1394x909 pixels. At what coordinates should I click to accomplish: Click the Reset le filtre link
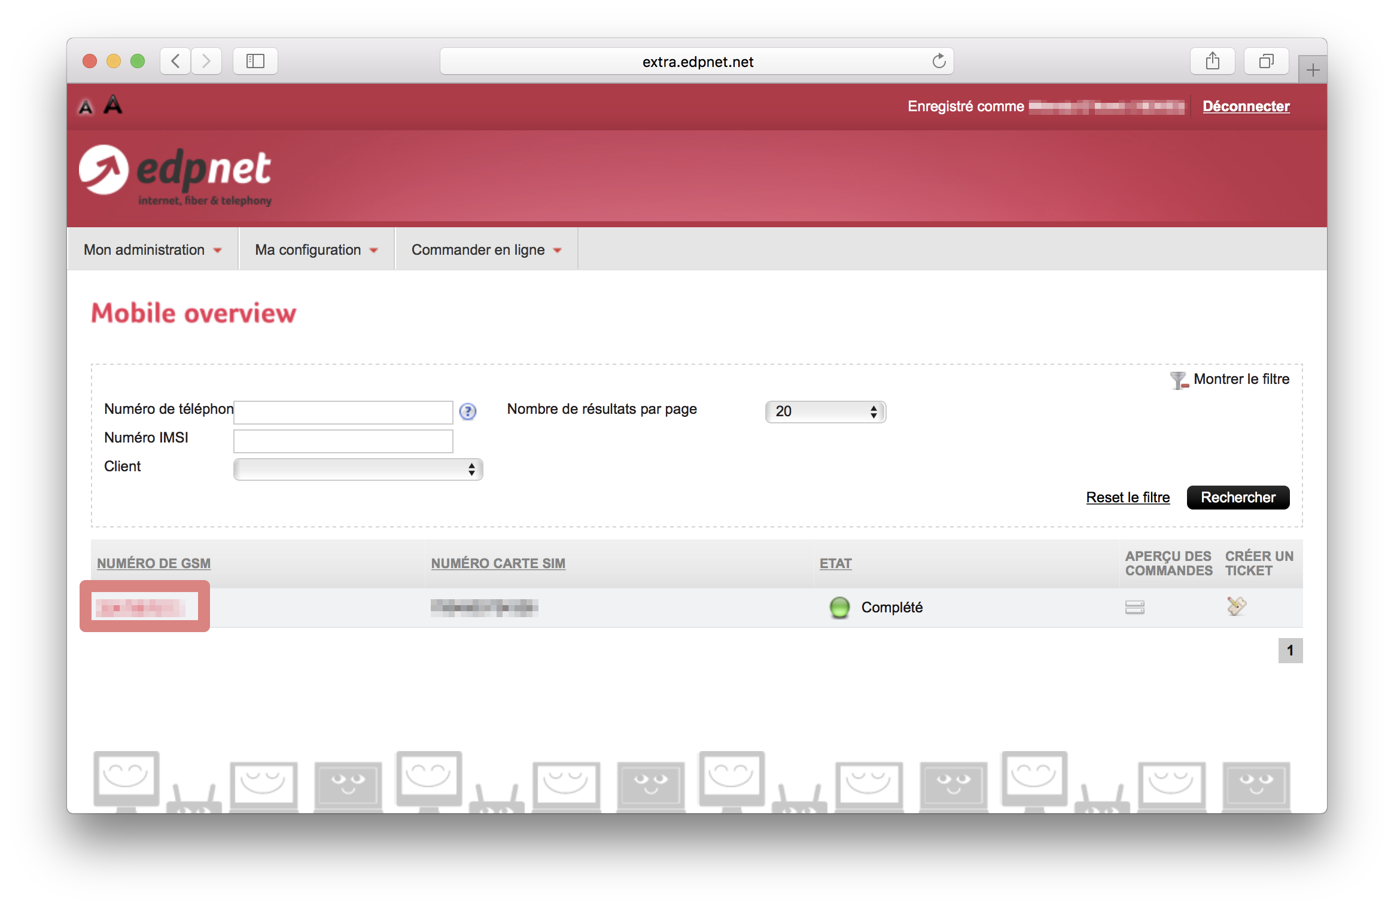(1127, 498)
